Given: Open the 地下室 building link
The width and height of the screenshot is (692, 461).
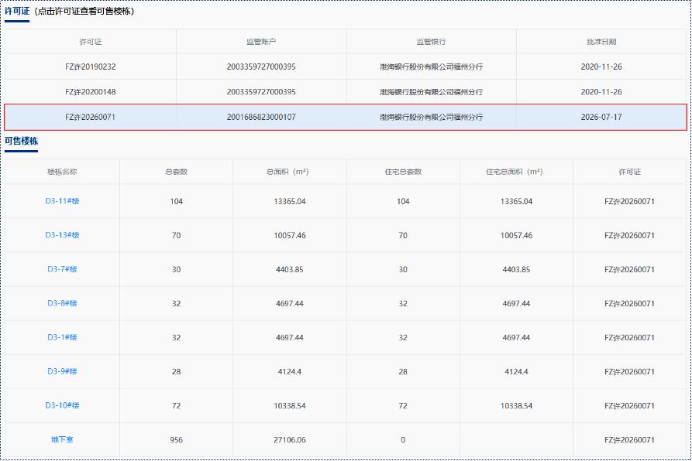Looking at the screenshot, I should pos(62,439).
